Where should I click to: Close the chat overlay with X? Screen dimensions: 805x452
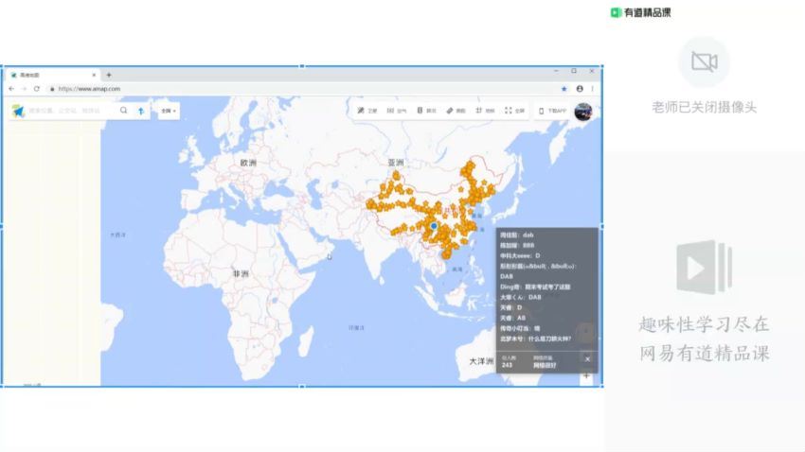point(588,359)
